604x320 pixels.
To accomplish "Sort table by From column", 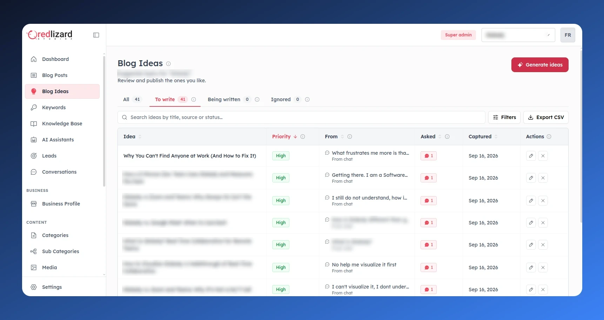I will pos(334,137).
